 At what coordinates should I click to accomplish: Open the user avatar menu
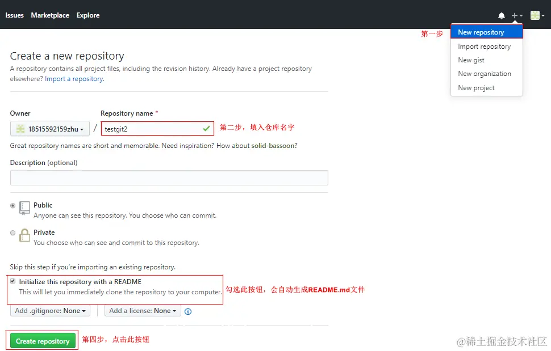click(x=537, y=15)
